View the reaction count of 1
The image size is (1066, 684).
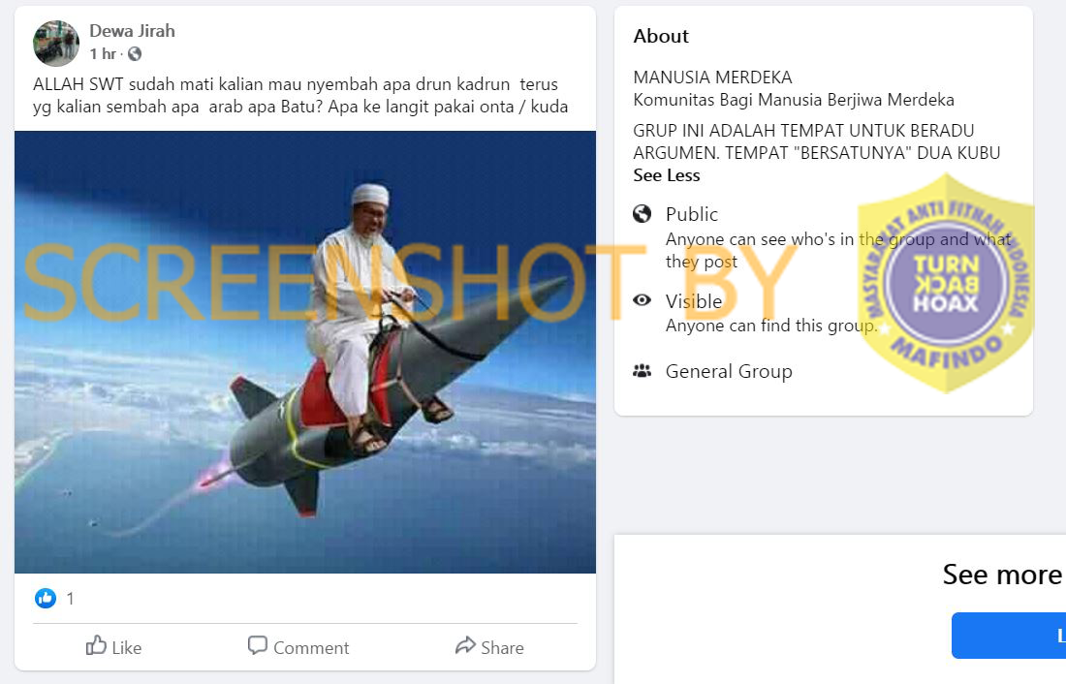pos(70,599)
